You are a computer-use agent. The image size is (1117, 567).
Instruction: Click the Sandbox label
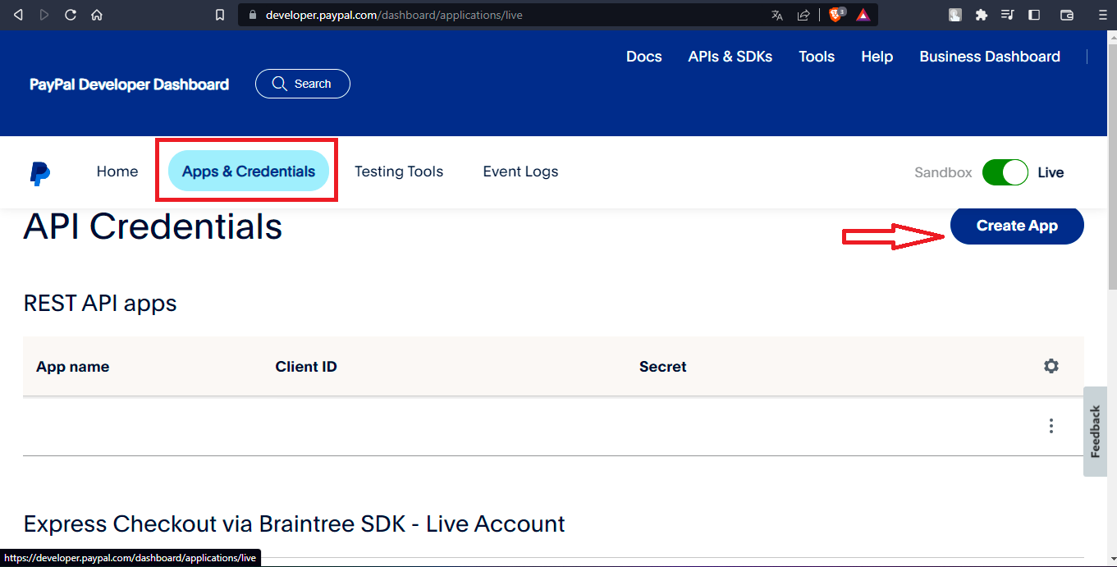tap(943, 172)
